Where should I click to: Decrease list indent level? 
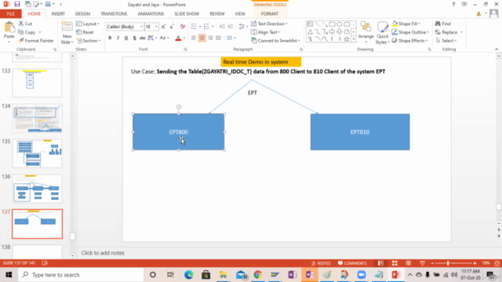(x=222, y=27)
